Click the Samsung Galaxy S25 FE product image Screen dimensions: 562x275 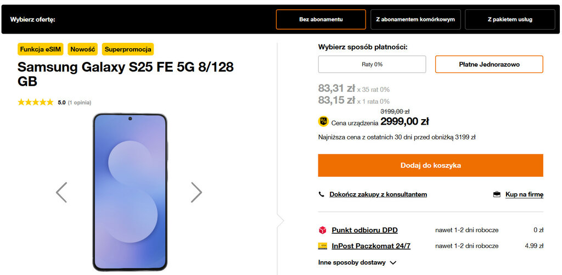coord(130,192)
